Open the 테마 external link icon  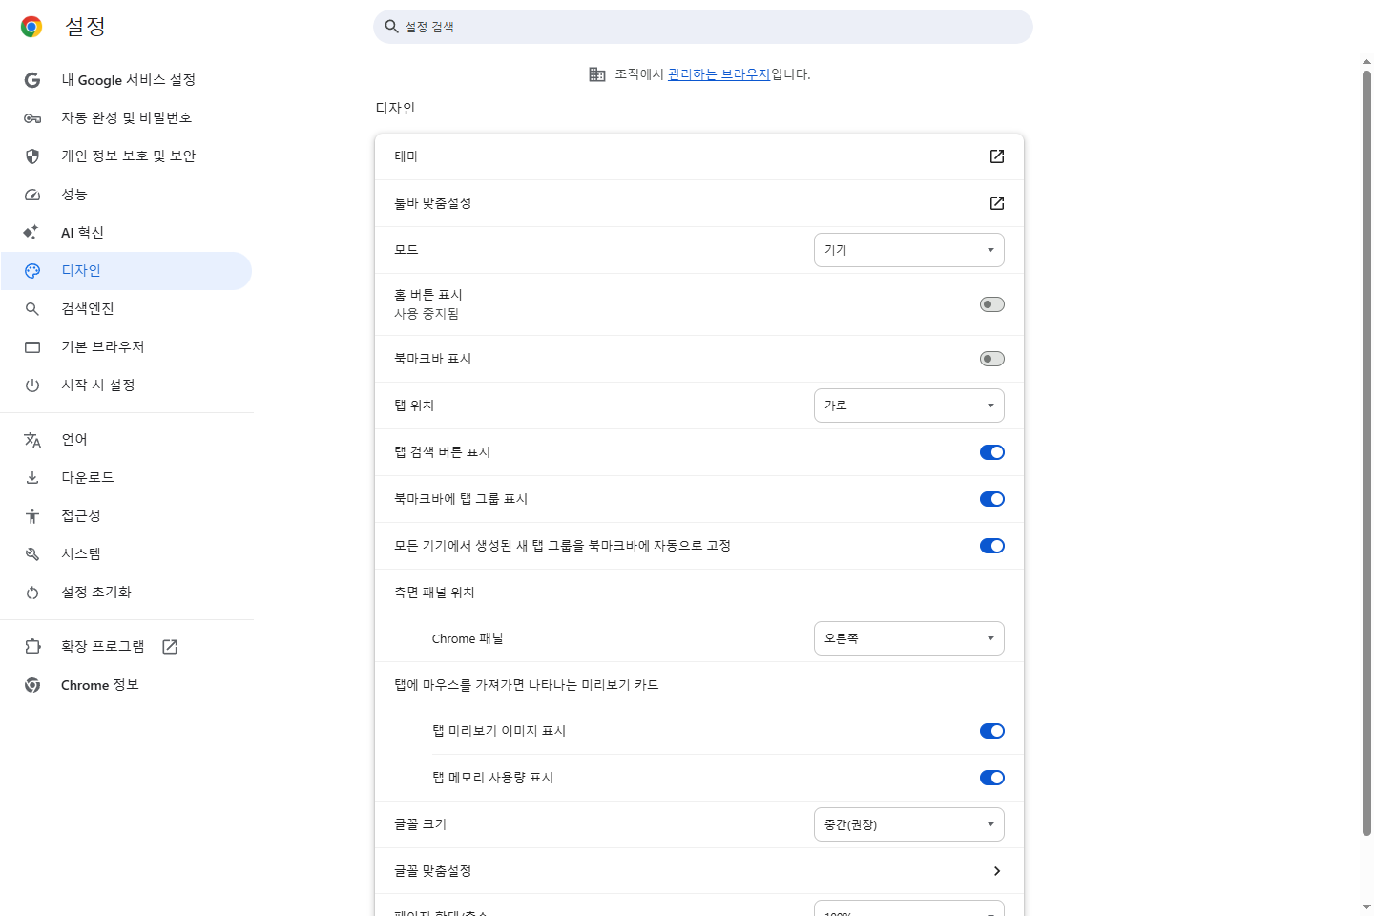pos(997,156)
